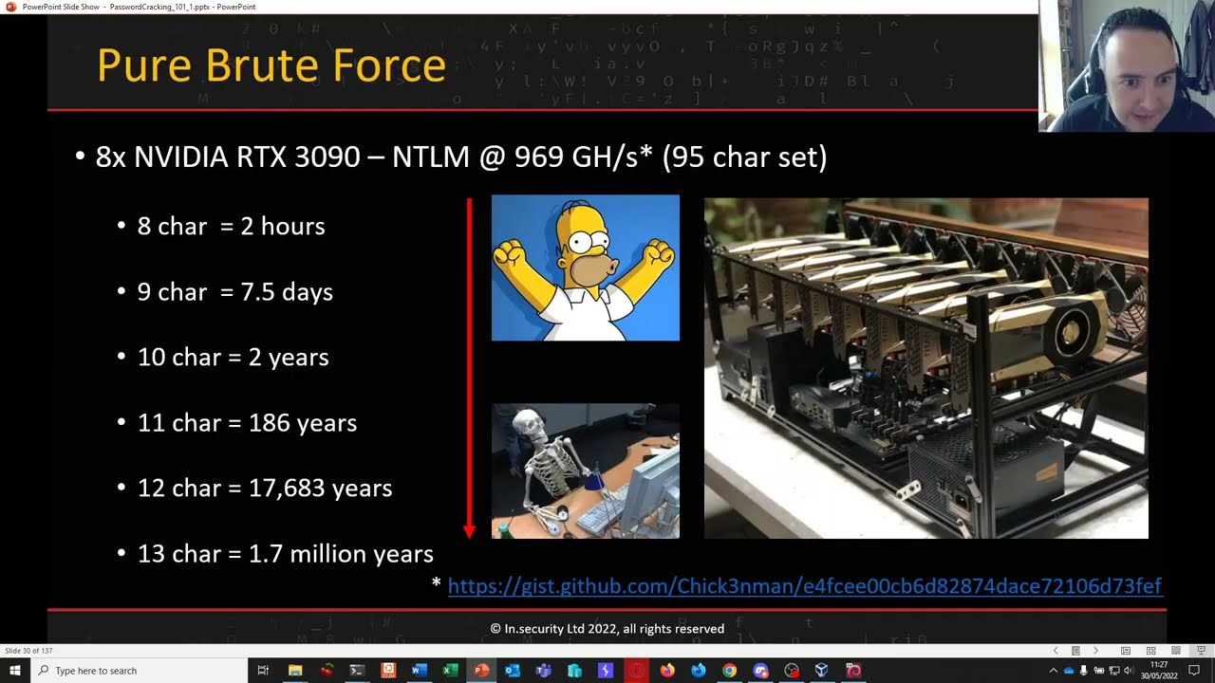Open OneDrive cloud icon in system tray

tap(1068, 671)
